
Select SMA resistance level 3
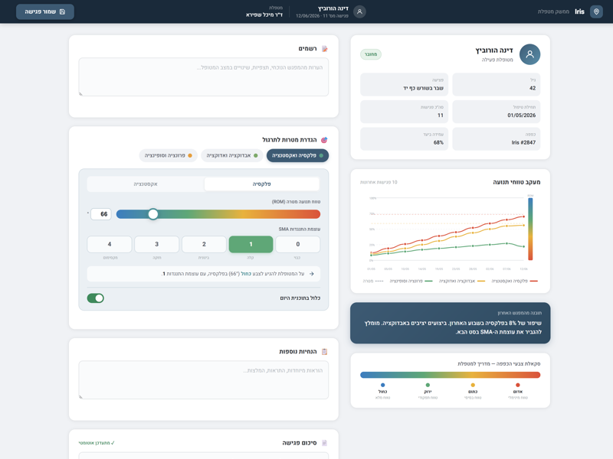coord(157,244)
